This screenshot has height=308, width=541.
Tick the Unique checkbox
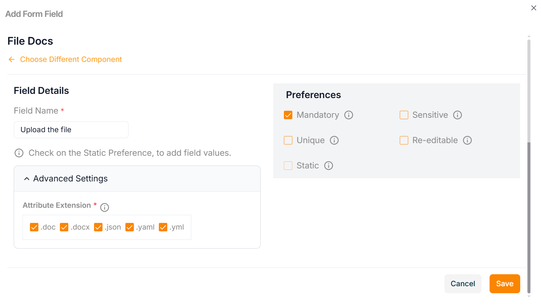click(288, 140)
